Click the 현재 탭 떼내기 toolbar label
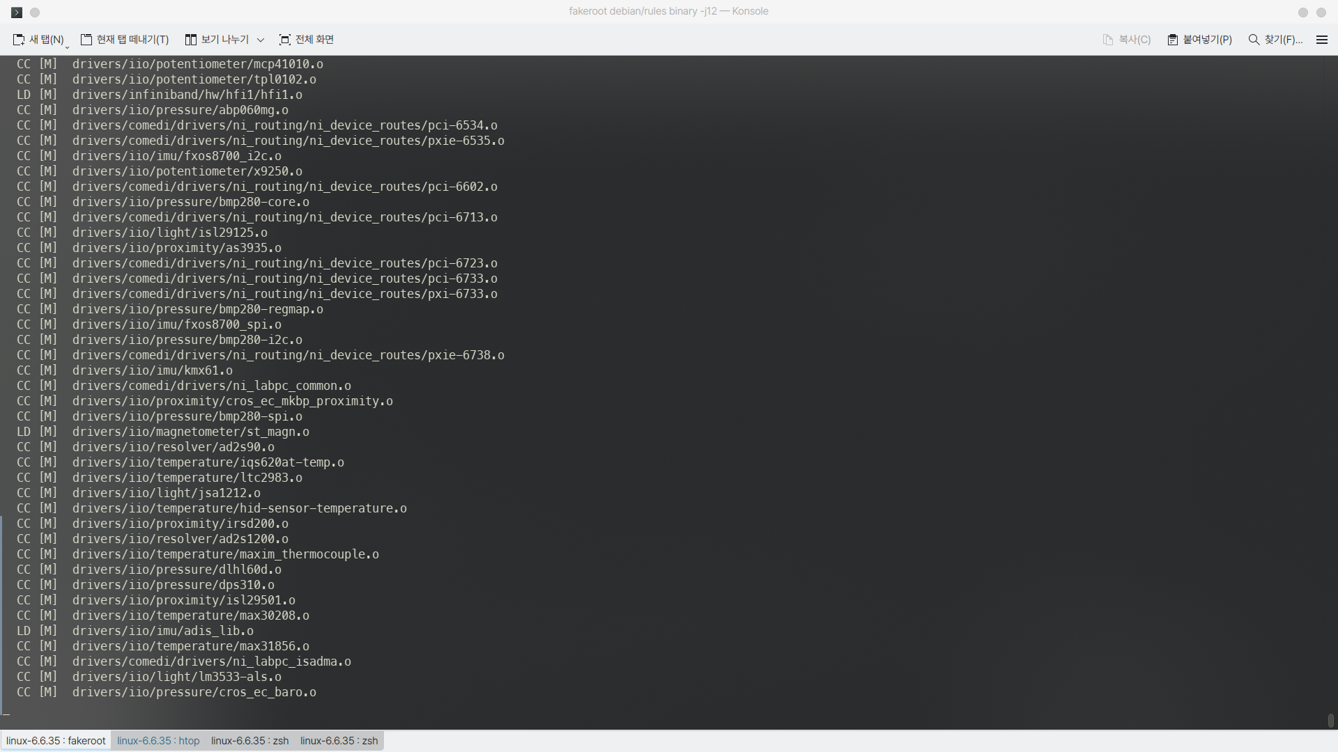 [x=132, y=40]
